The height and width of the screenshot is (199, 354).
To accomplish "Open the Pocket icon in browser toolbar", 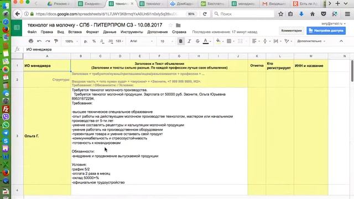I will pos(324,14).
